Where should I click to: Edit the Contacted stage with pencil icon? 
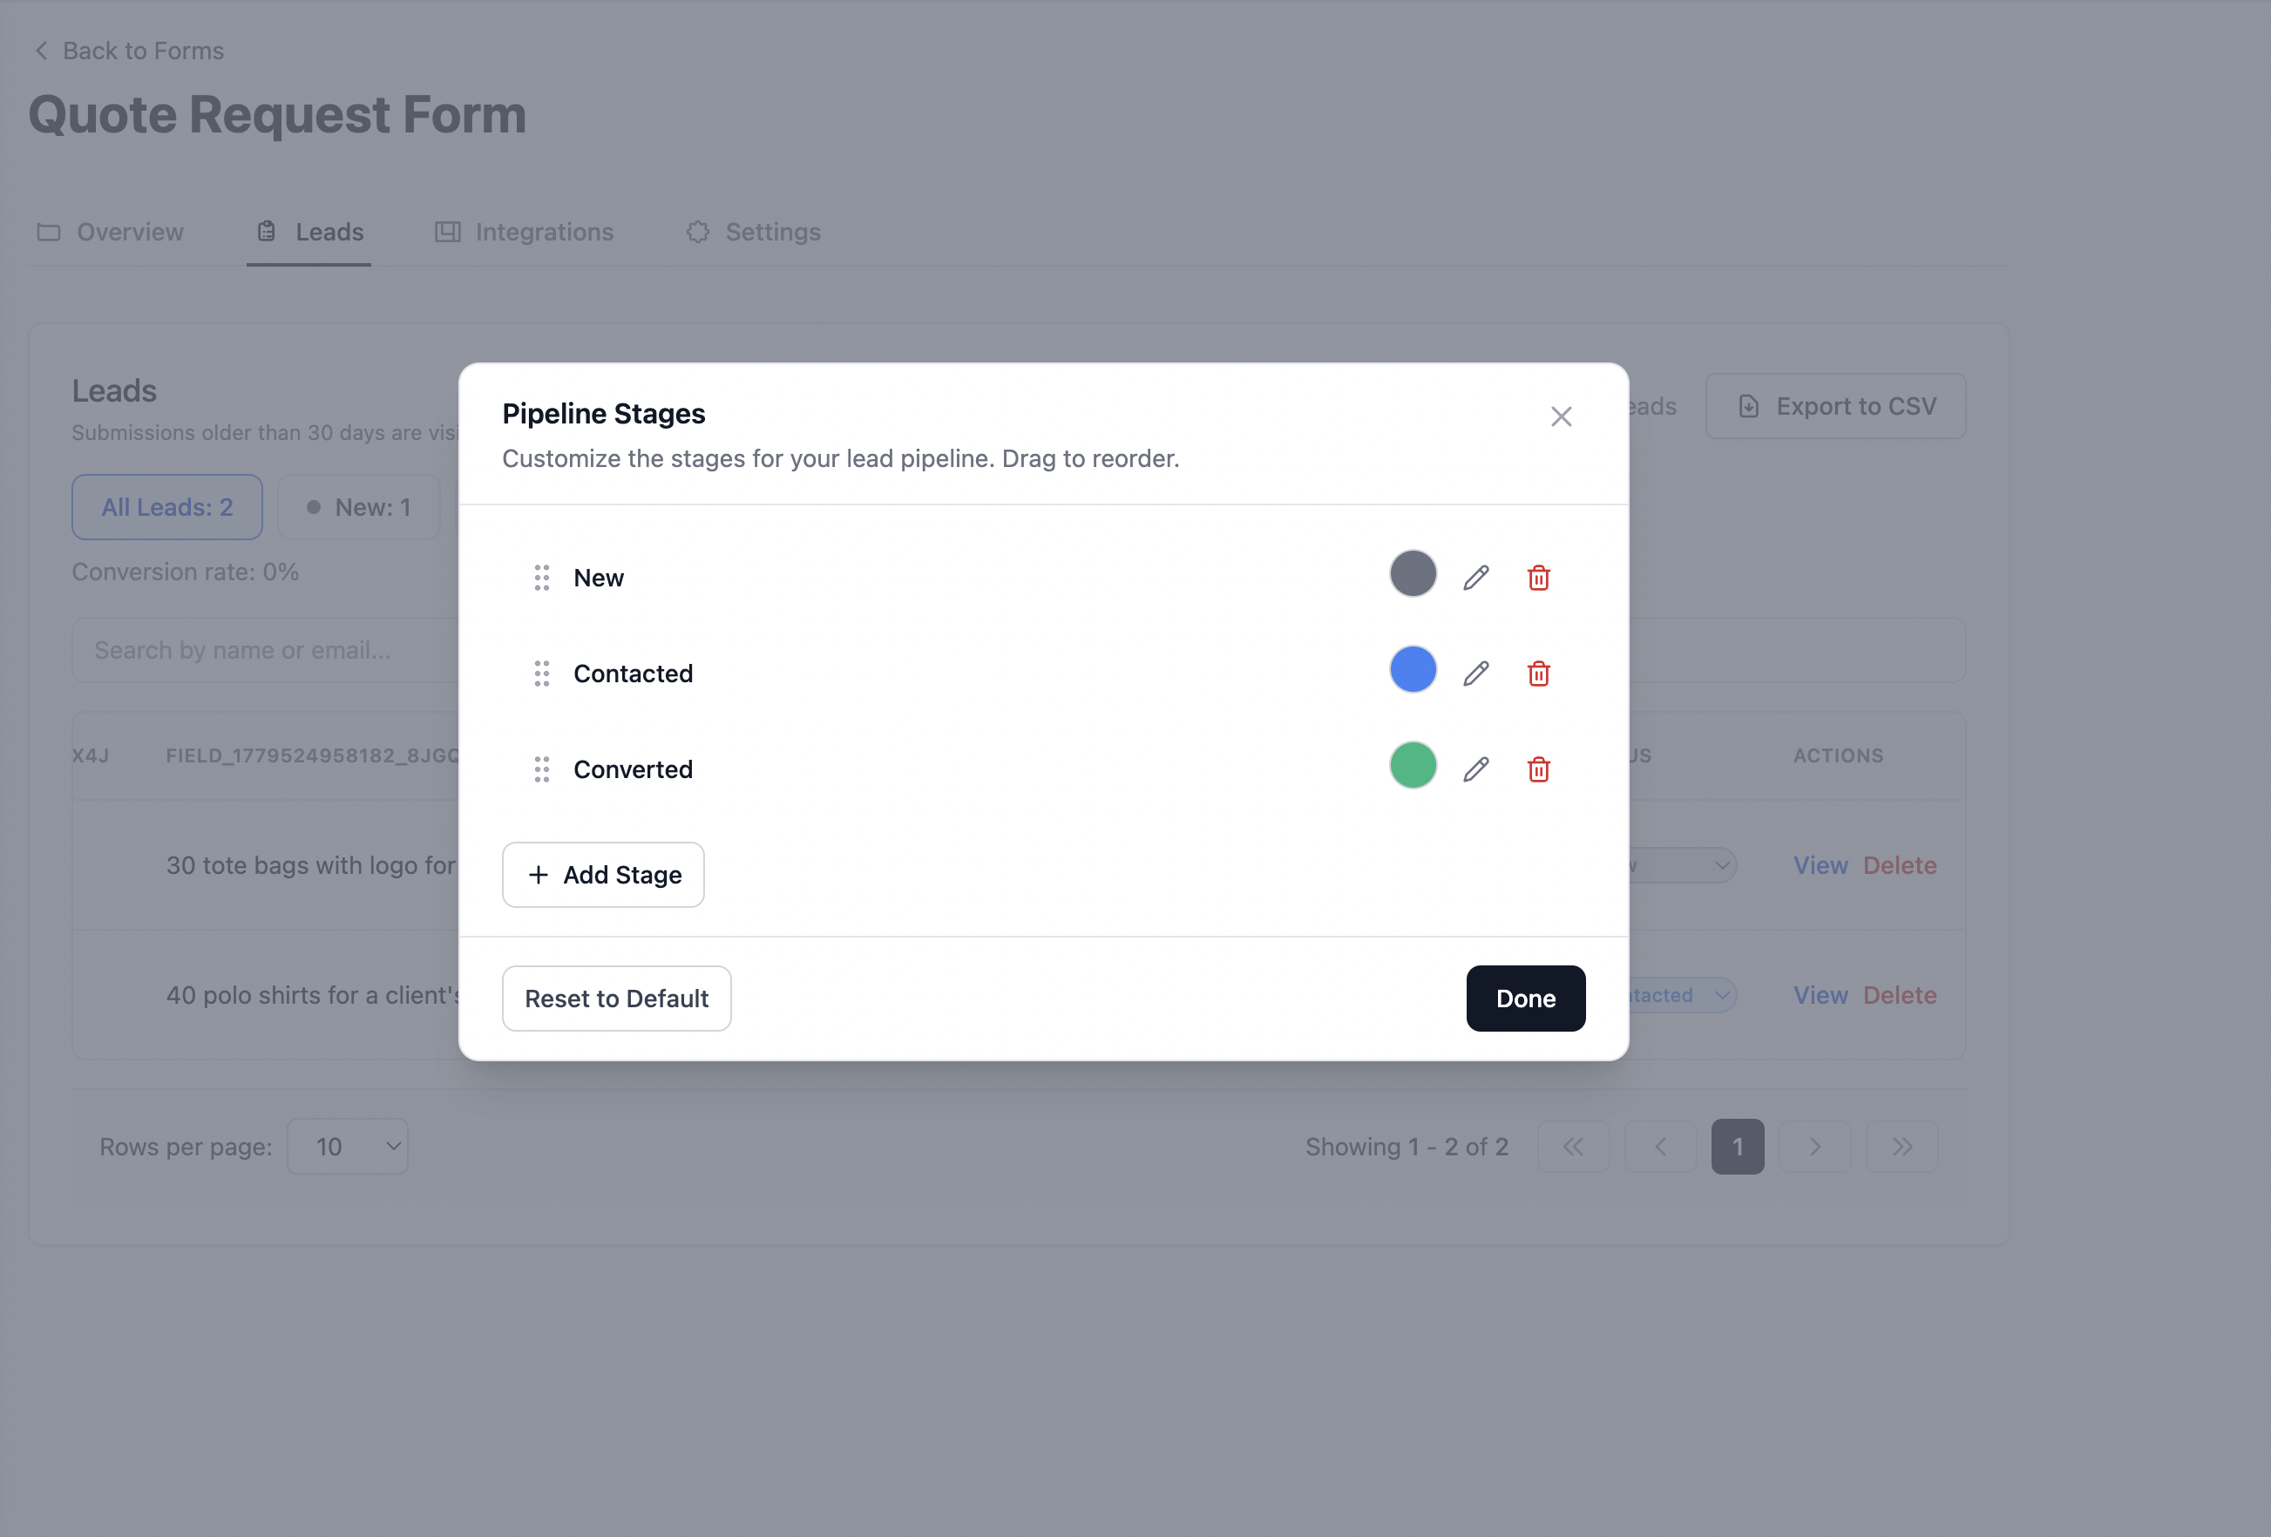point(1475,674)
